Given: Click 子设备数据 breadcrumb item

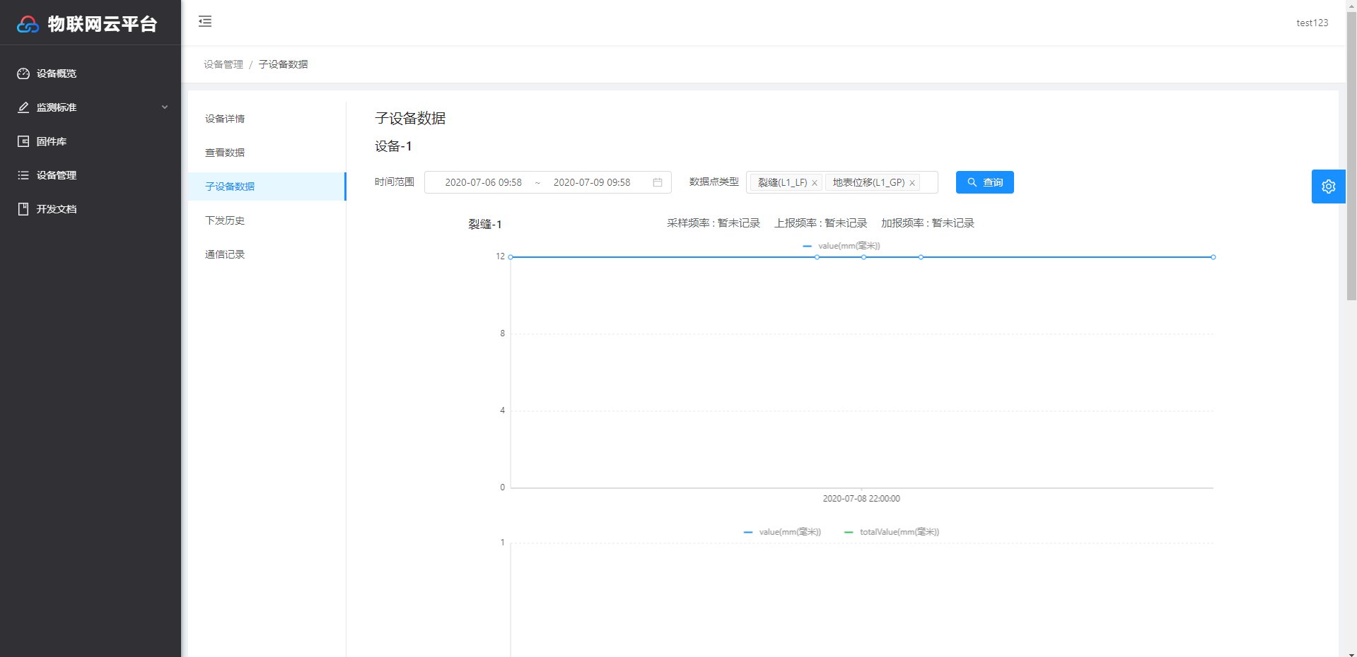Looking at the screenshot, I should click(283, 64).
